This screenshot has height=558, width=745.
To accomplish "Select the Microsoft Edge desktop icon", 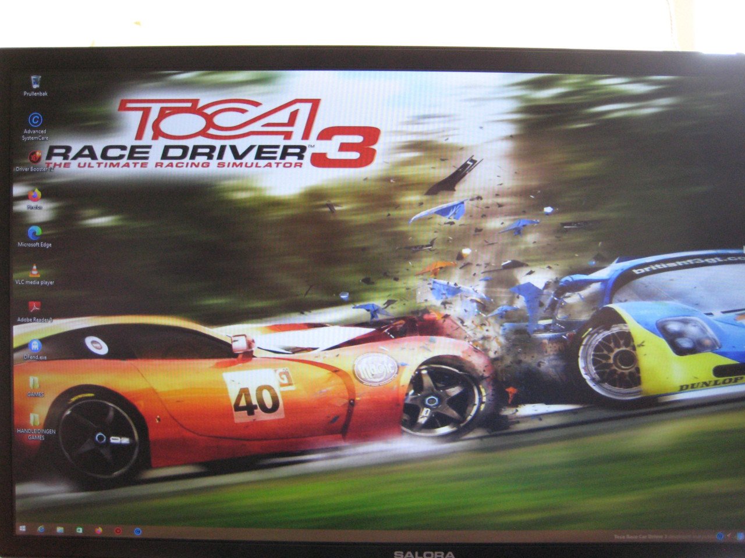I will point(35,237).
